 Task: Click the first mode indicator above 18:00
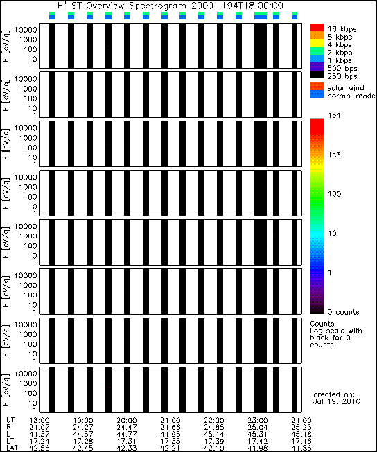click(x=52, y=15)
